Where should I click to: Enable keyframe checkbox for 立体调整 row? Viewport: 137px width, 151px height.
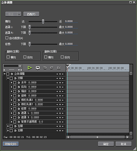tap(8, 74)
